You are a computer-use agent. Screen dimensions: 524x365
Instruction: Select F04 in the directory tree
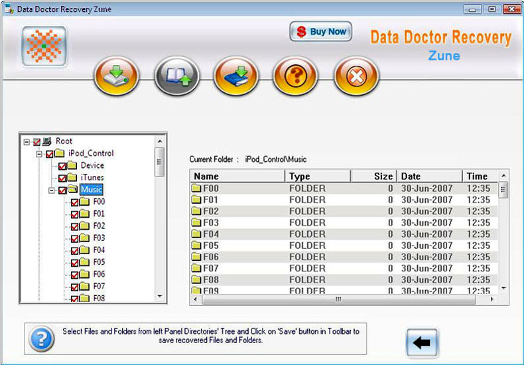pos(99,250)
